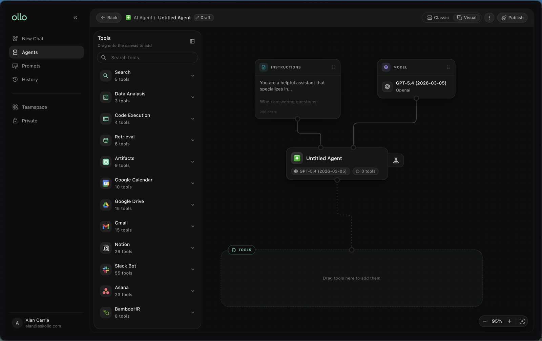Image resolution: width=542 pixels, height=341 pixels.
Task: Click the Back button
Action: (x=109, y=18)
